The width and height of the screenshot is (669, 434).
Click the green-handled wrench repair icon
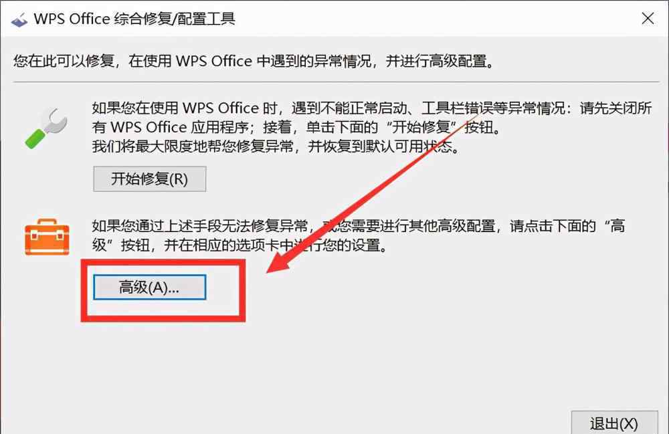point(46,128)
